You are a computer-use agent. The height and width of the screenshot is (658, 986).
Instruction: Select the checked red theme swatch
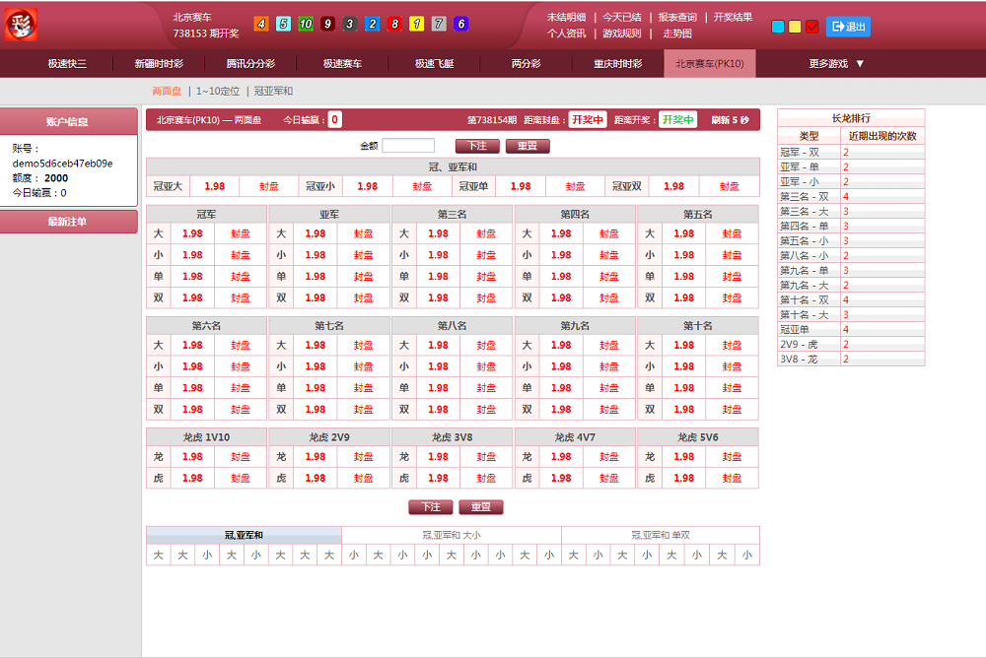812,27
